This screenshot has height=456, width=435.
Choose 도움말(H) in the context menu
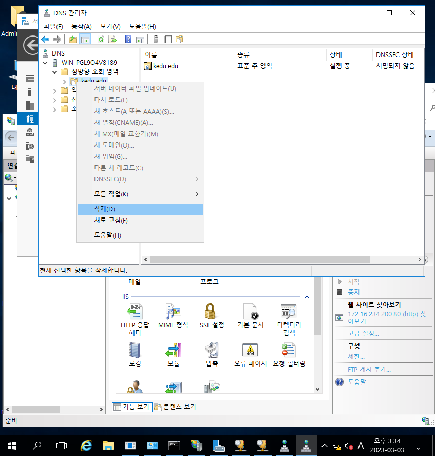140,235
